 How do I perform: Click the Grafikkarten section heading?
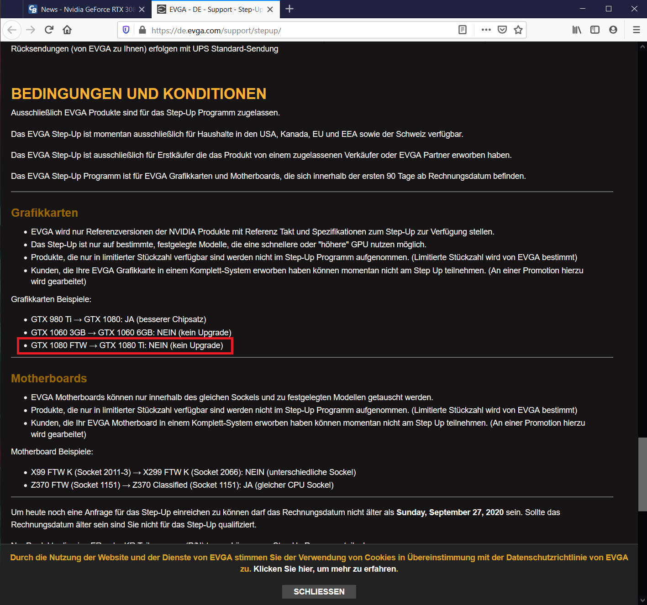pos(44,213)
